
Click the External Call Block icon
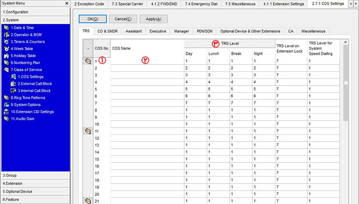(13, 84)
